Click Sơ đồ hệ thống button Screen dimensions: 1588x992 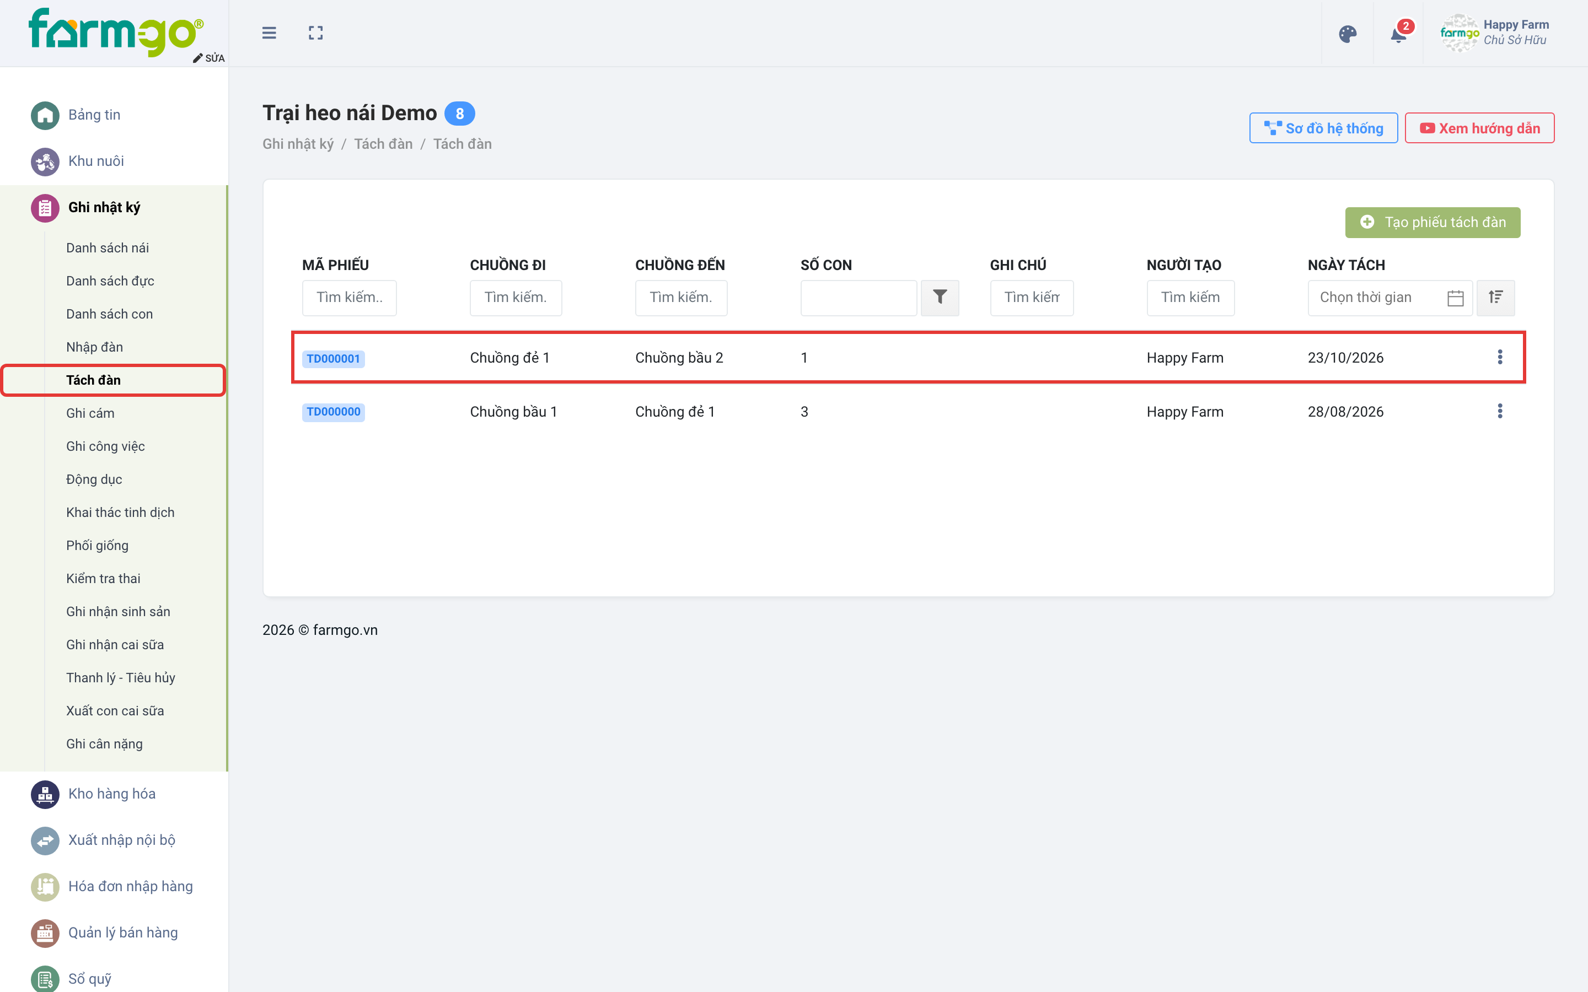click(1323, 128)
